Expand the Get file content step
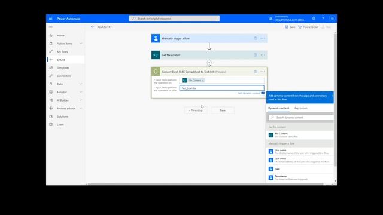 point(209,55)
